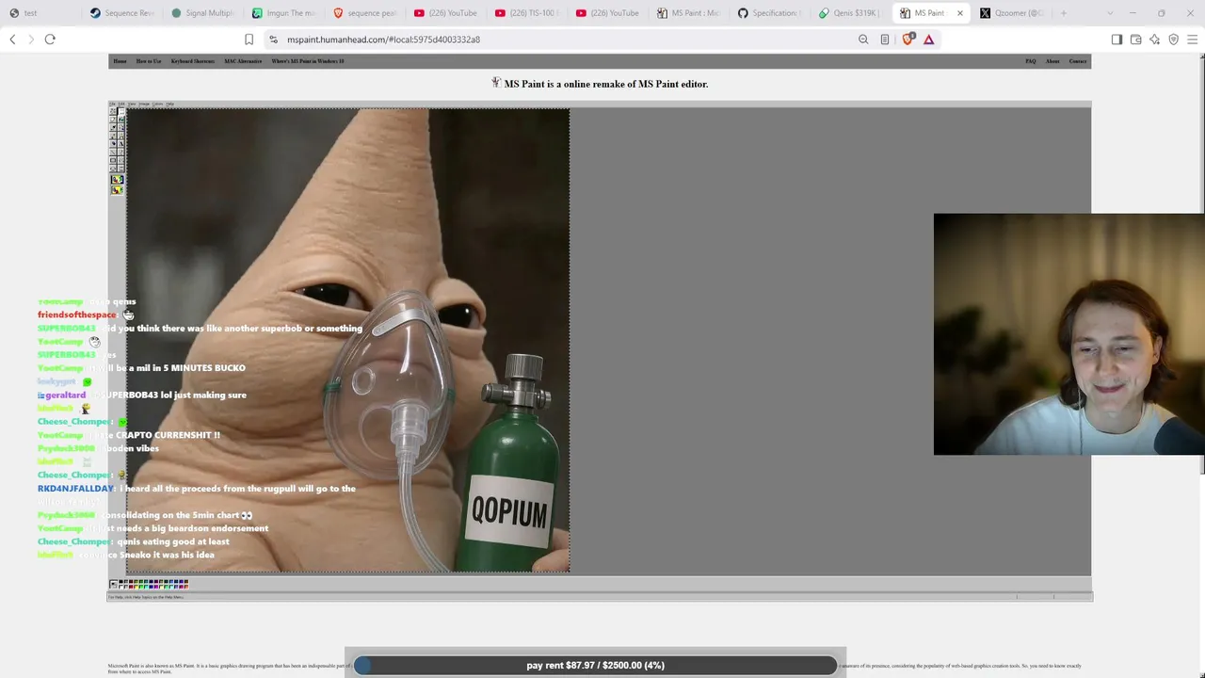
Task: Open the FAQ link
Action: 1031,61
